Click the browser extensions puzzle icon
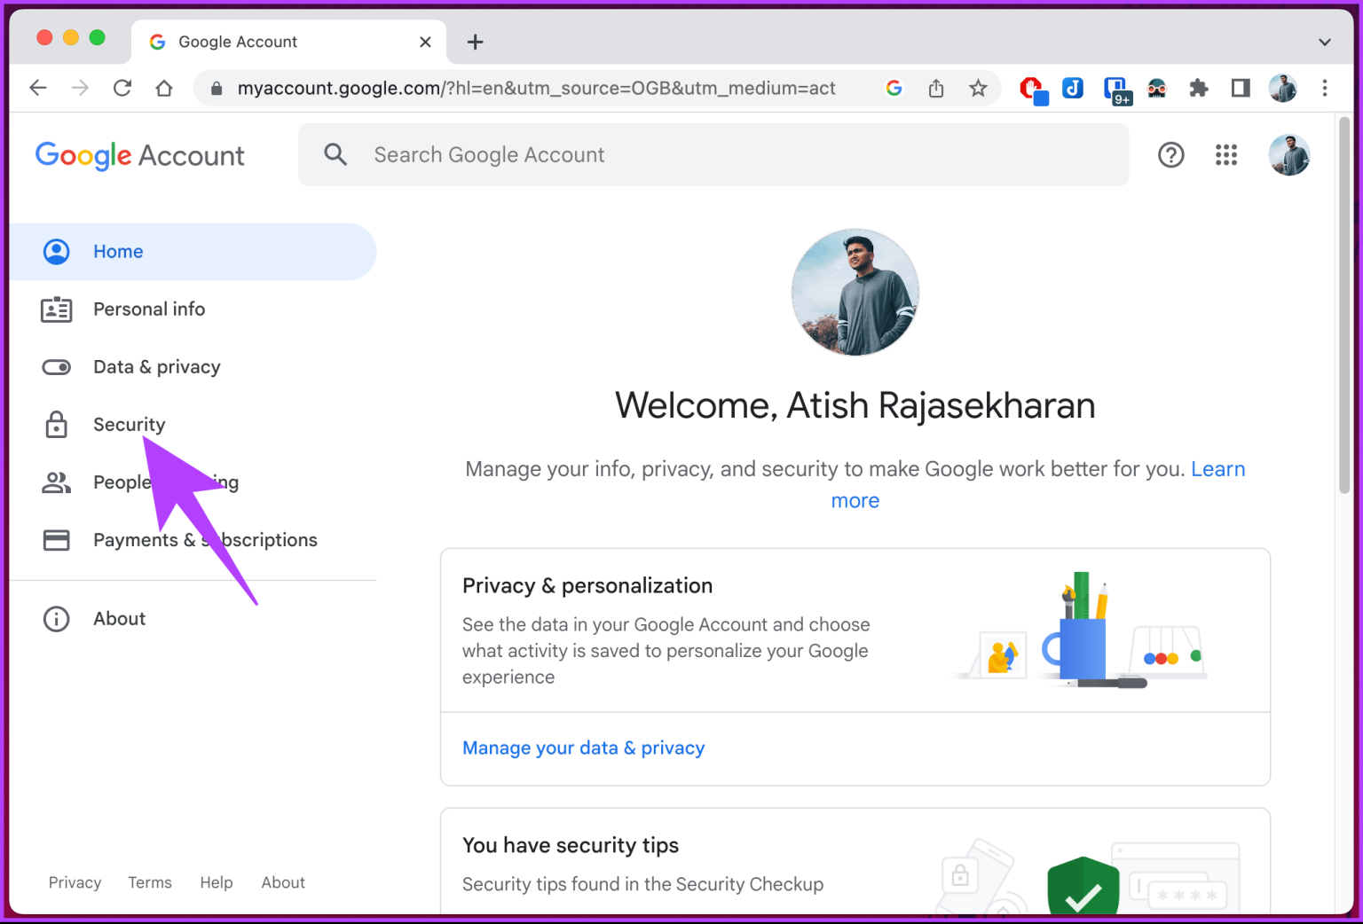This screenshot has height=924, width=1363. pos(1199,88)
